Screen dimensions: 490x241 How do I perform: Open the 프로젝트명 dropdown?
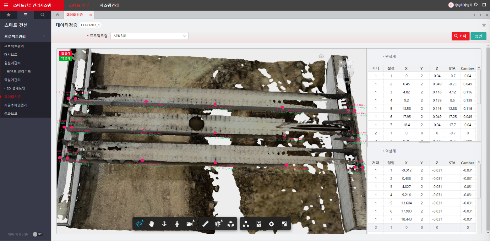point(149,36)
